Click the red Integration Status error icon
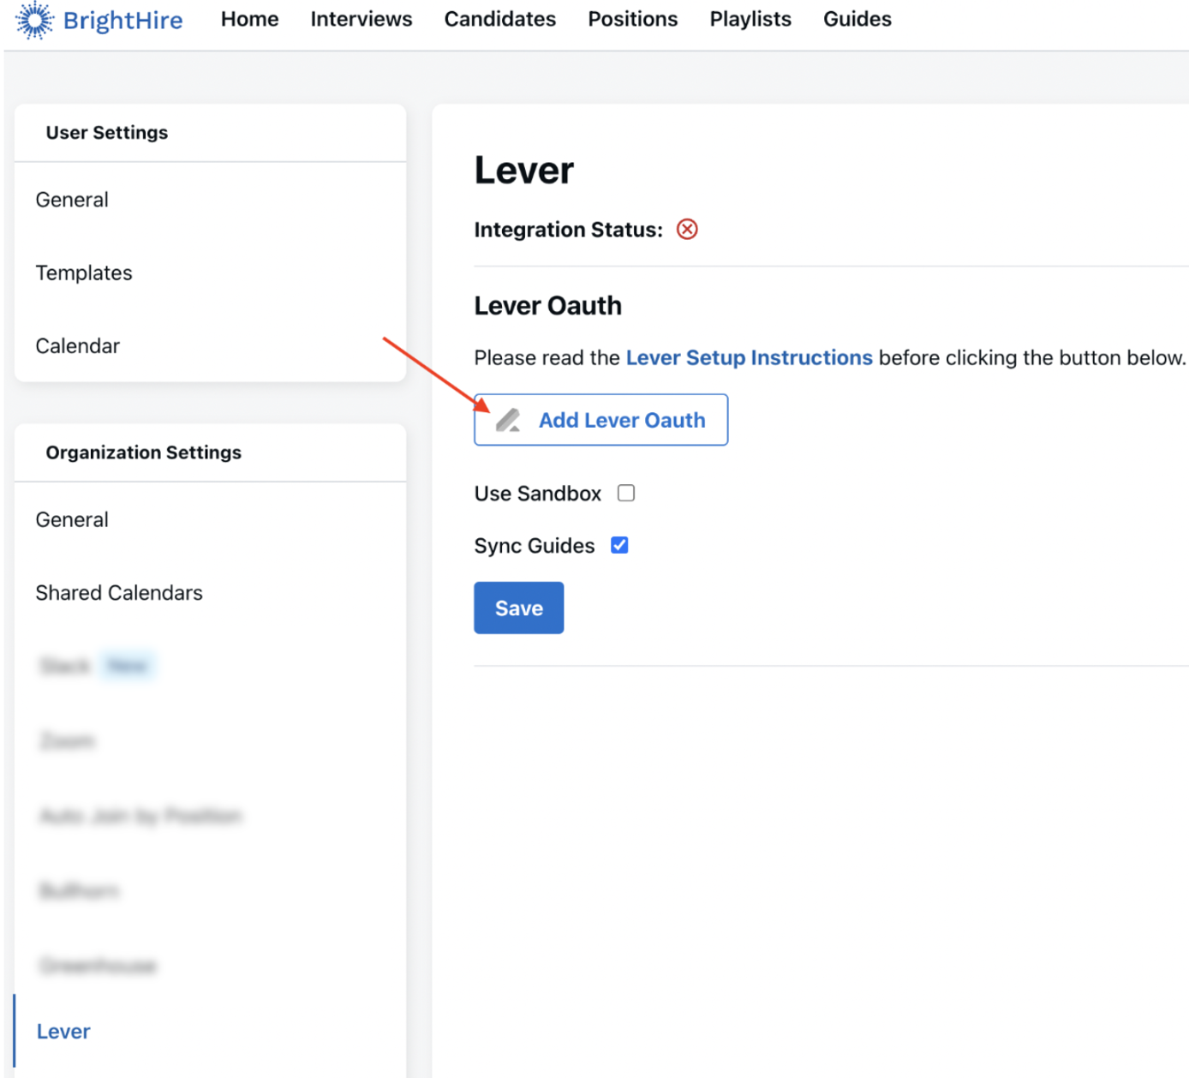The width and height of the screenshot is (1189, 1078). 686,229
